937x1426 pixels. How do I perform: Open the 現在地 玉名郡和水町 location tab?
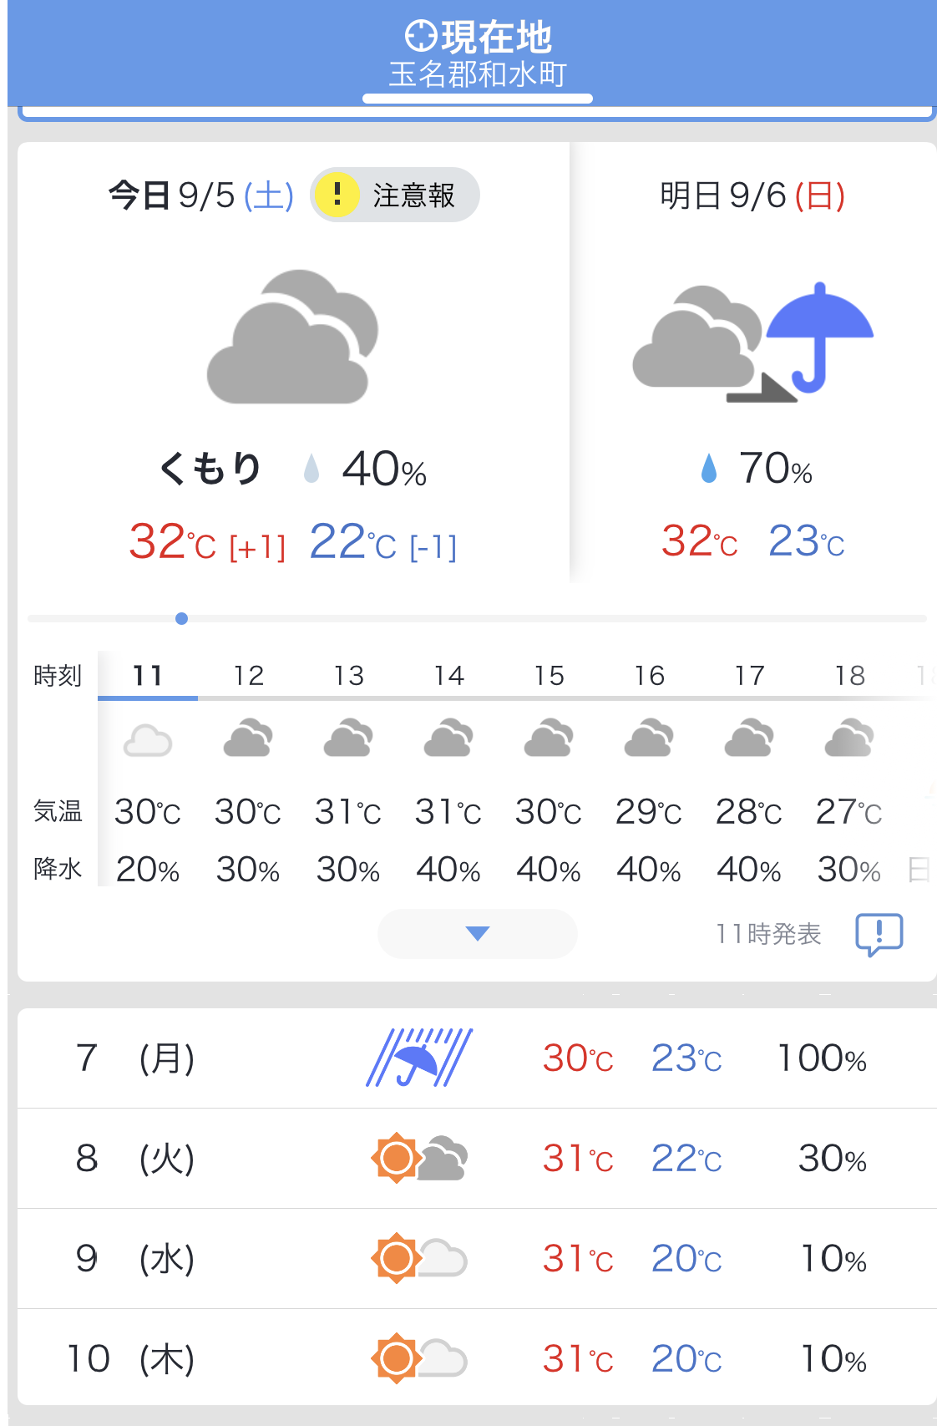478,53
